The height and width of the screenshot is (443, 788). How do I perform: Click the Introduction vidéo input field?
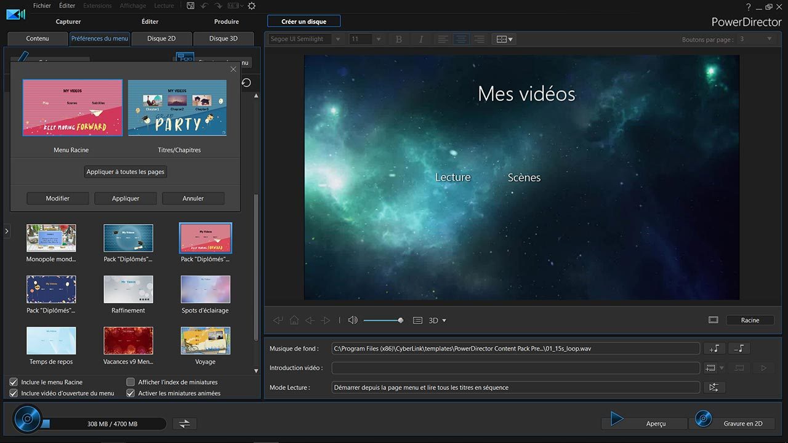[516, 368]
